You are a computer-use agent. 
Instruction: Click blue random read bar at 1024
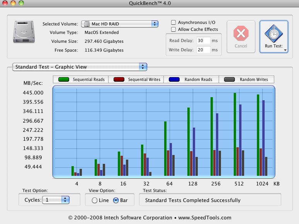(x=263, y=138)
